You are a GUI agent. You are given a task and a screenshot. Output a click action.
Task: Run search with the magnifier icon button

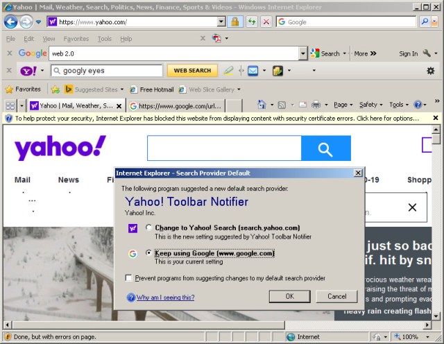(425, 21)
